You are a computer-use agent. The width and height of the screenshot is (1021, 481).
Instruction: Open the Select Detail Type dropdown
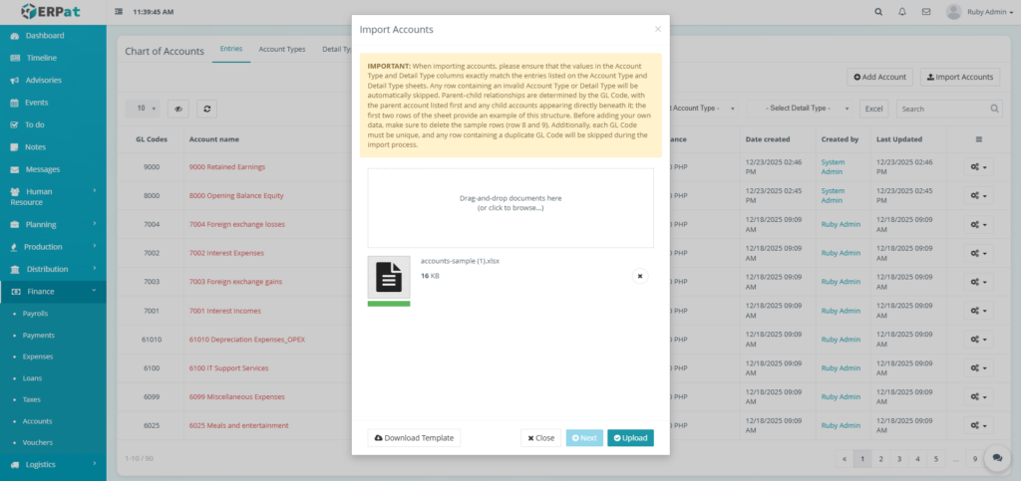(x=806, y=108)
